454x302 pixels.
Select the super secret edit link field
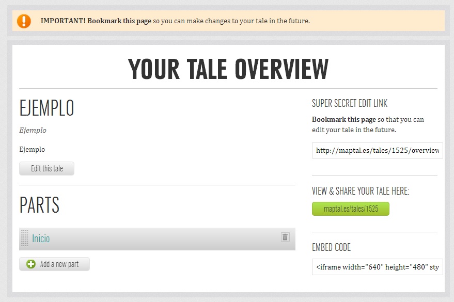pyautogui.click(x=377, y=151)
